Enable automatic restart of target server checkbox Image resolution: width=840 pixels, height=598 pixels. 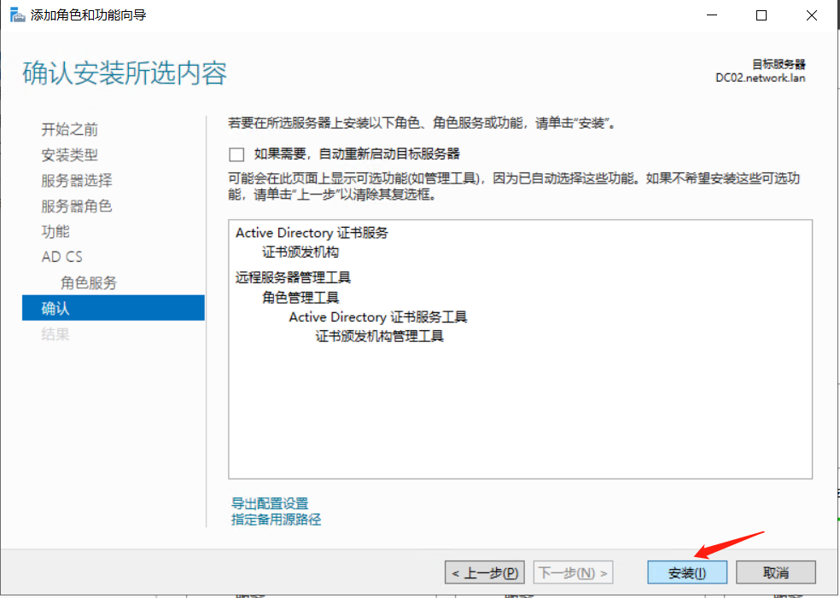pyautogui.click(x=236, y=154)
